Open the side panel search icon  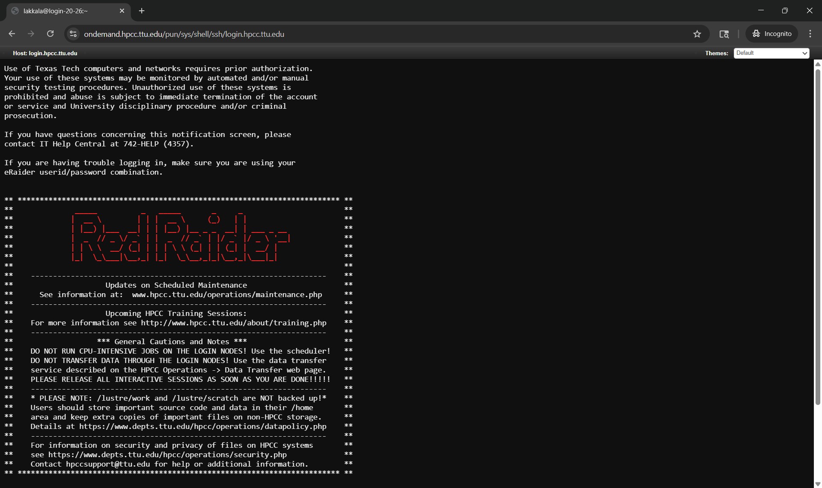point(724,34)
